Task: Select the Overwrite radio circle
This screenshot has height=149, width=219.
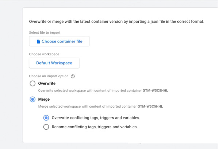Action: point(33,83)
